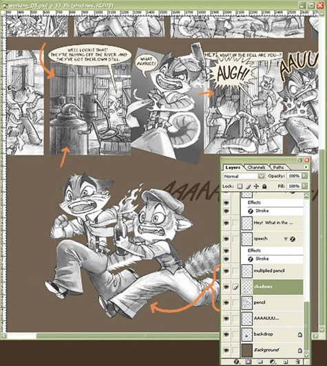Viewport: 327px width, 366px height.
Task: Open the Opacity slider arrow
Action: click(304, 175)
